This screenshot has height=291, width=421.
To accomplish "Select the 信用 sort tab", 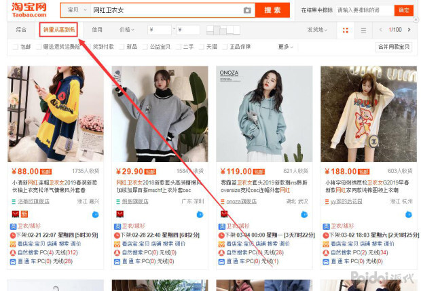I will (x=97, y=30).
